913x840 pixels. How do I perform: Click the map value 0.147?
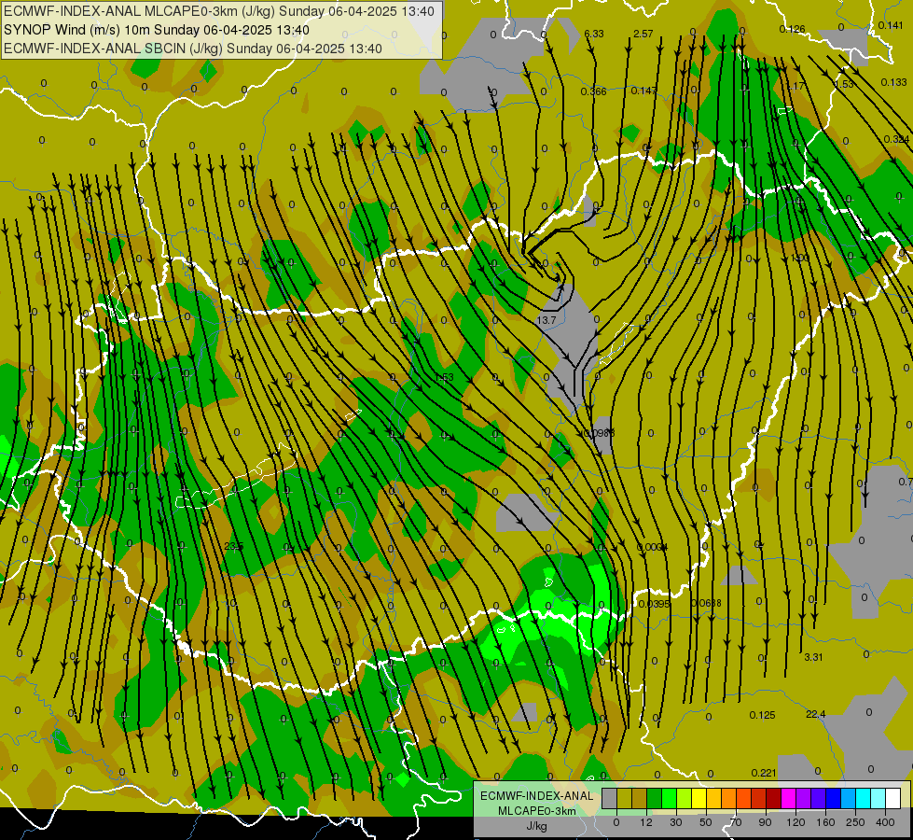644,91
